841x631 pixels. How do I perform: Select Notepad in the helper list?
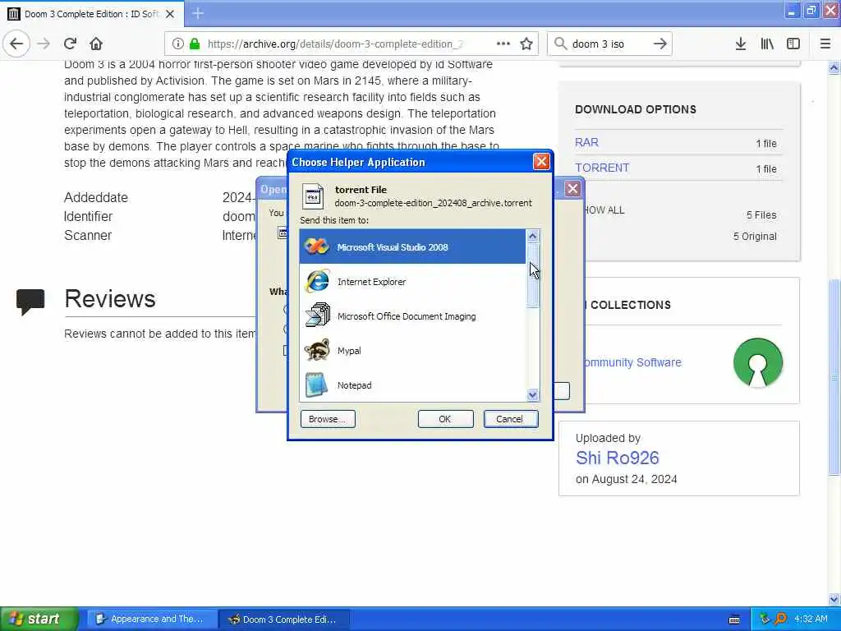(x=412, y=385)
